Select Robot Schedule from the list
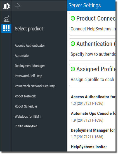 click(x=26, y=106)
